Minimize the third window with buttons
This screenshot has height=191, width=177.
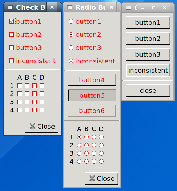(x=143, y=8)
